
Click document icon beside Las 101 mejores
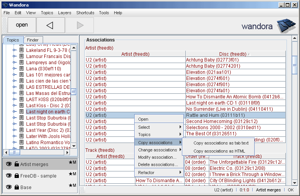click(22, 75)
